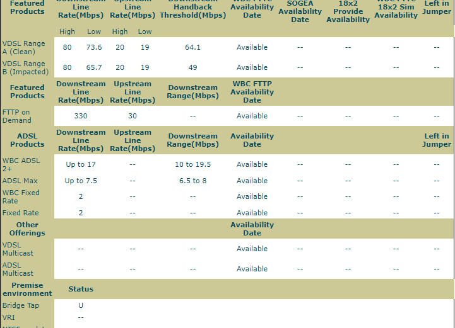Image resolution: width=455 pixels, height=328 pixels.
Task: Click the 30 upstream line rate value
Action: [x=133, y=116]
